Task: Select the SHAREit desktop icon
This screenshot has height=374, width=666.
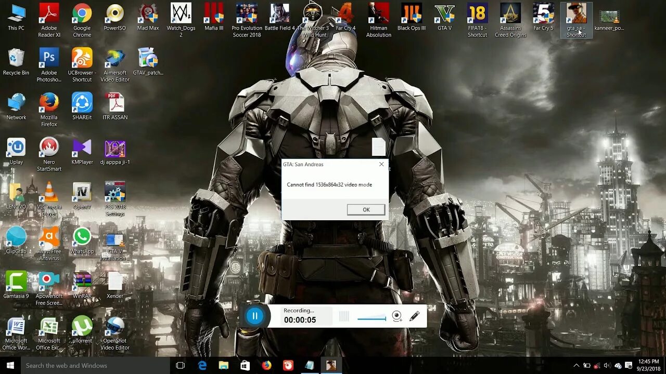Action: (82, 106)
